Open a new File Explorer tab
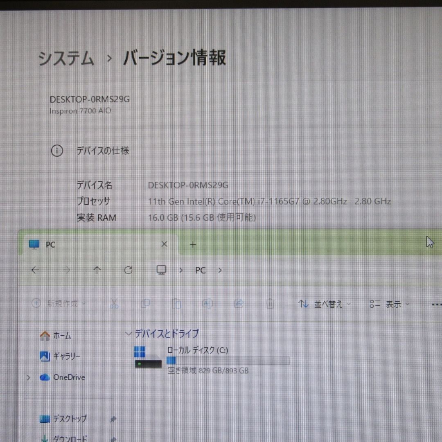 pyautogui.click(x=192, y=244)
